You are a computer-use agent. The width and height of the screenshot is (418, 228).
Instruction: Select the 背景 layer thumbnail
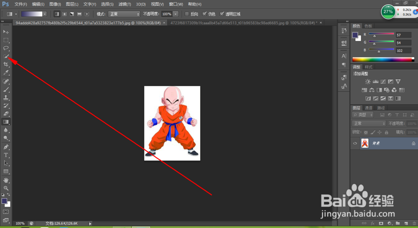[364, 143]
